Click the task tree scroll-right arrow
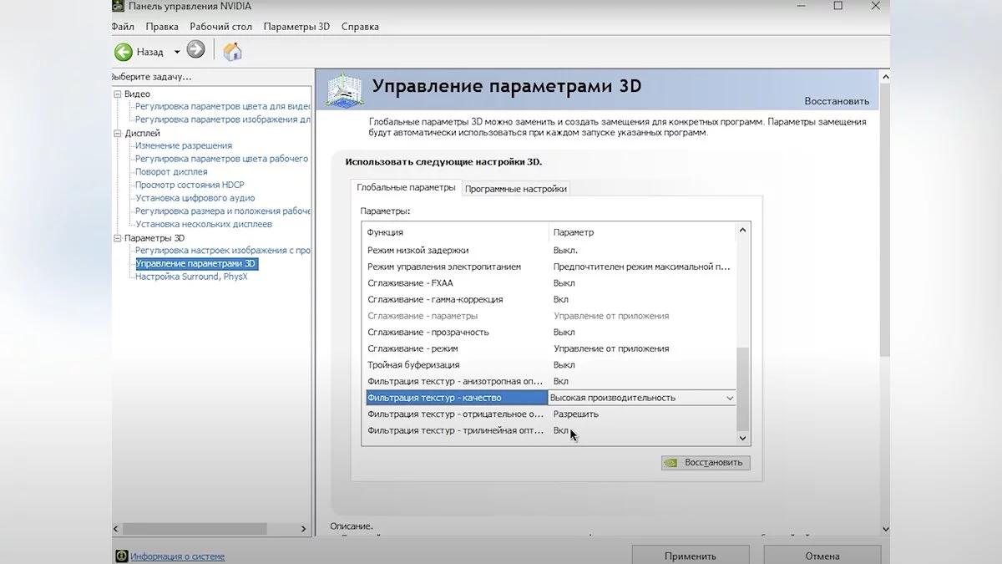1002x564 pixels. 306,529
